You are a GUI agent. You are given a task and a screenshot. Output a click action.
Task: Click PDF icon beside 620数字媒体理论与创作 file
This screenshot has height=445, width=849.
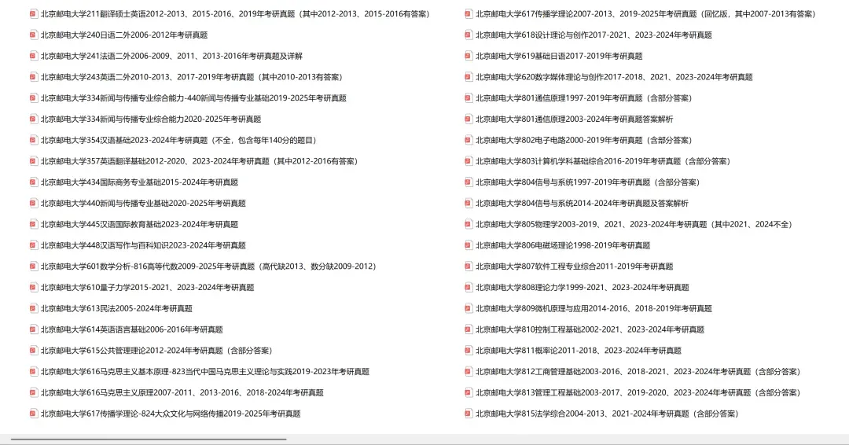469,77
